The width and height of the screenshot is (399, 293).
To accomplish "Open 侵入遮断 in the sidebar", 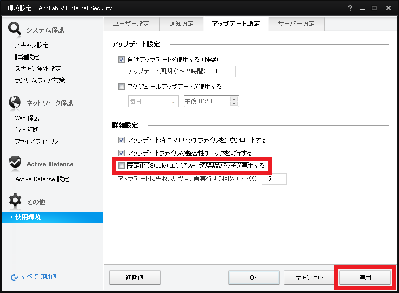I will tap(27, 130).
